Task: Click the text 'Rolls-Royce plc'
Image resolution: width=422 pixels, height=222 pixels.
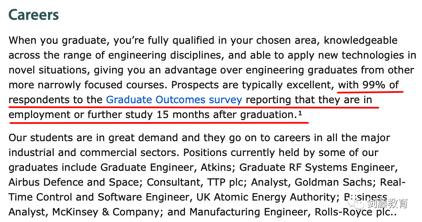Action: point(352,212)
